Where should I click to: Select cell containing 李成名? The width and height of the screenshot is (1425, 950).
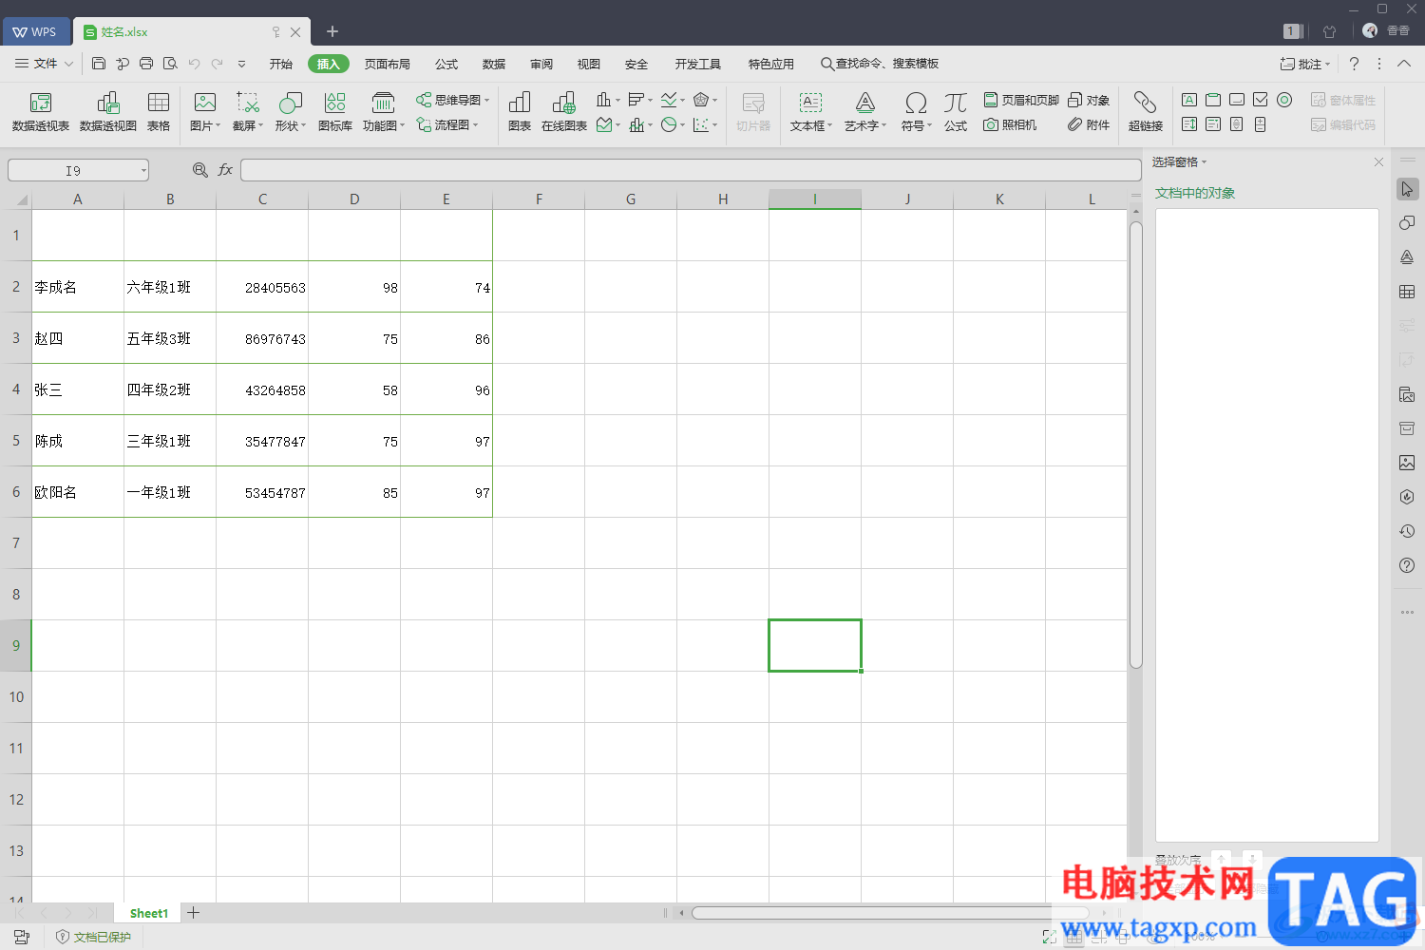pyautogui.click(x=78, y=287)
